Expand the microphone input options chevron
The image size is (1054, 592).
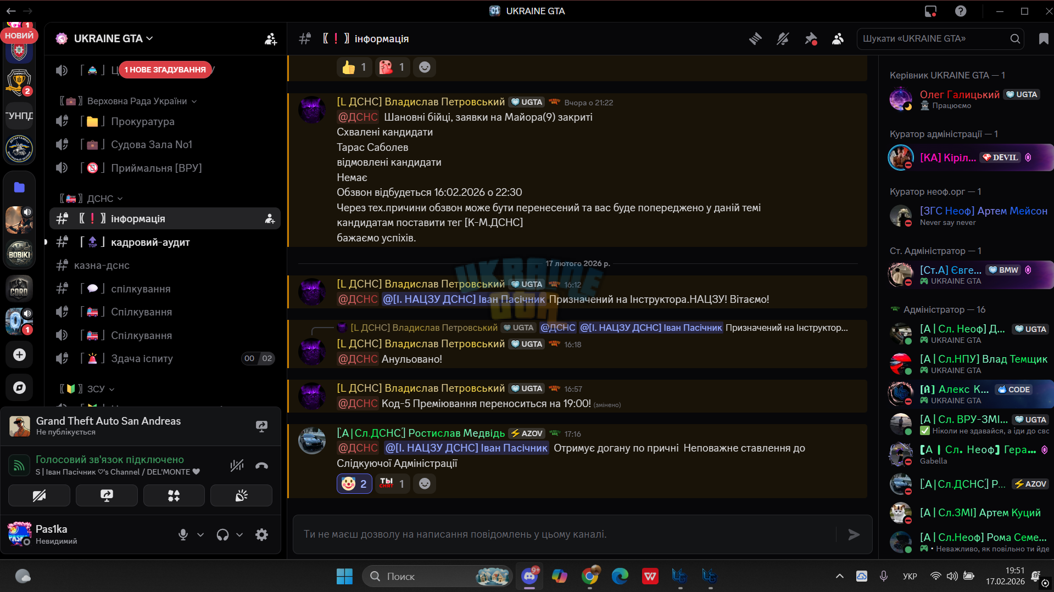(200, 534)
